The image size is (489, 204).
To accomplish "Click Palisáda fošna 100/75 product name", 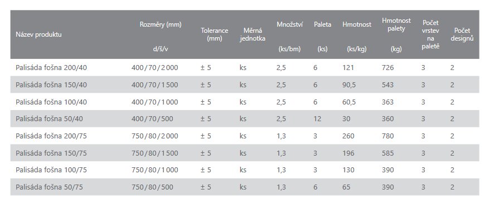I will coord(51,170).
